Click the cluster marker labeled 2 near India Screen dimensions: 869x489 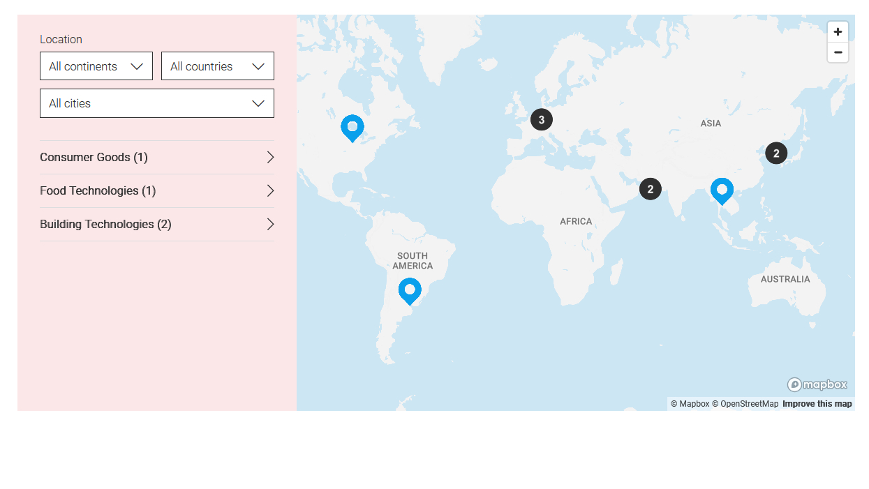coord(651,189)
